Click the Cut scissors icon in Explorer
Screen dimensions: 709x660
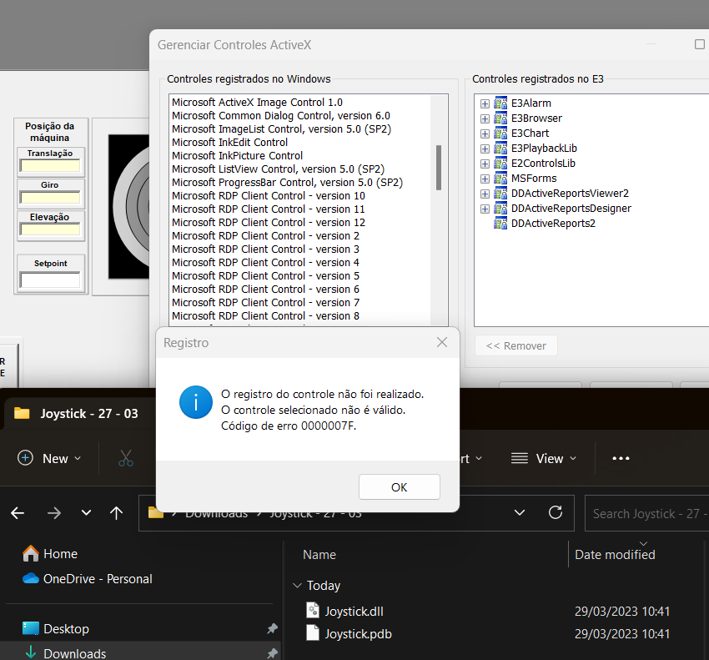126,458
